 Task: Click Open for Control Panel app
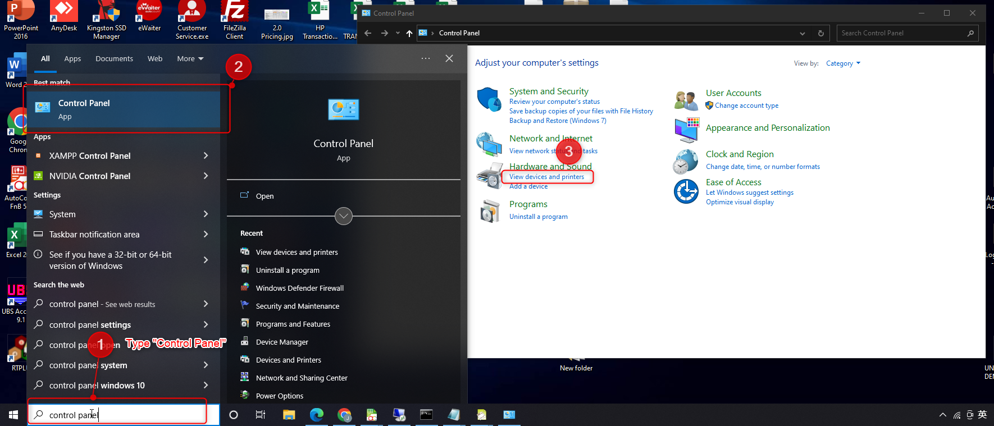click(x=265, y=196)
